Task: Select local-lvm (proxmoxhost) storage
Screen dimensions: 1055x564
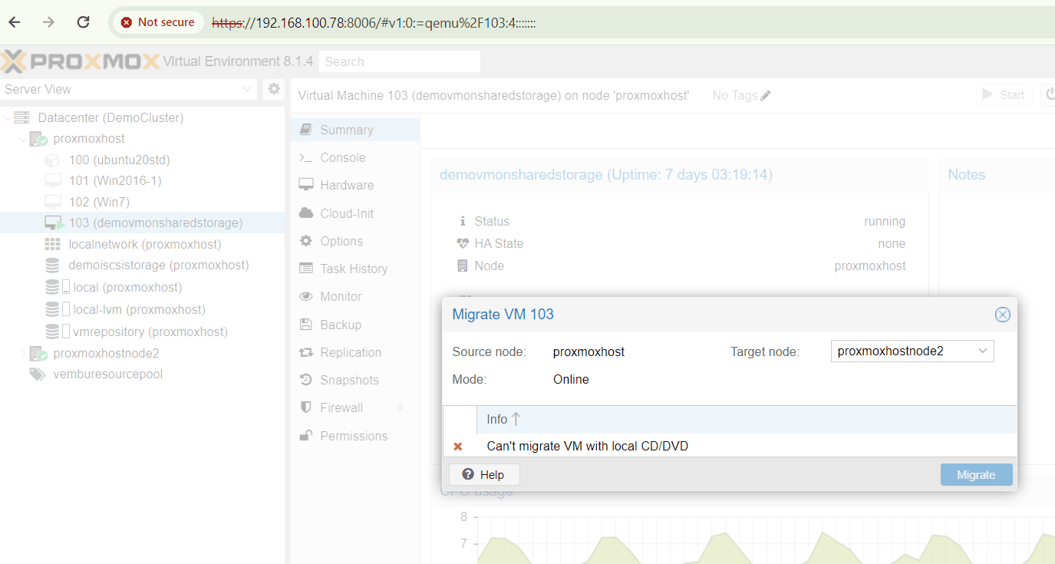Action: (x=139, y=309)
